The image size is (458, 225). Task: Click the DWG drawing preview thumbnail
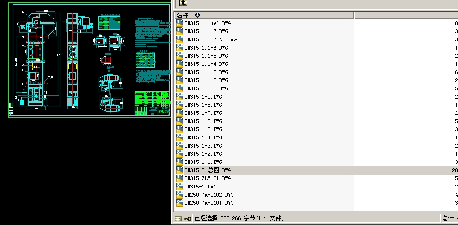point(89,60)
